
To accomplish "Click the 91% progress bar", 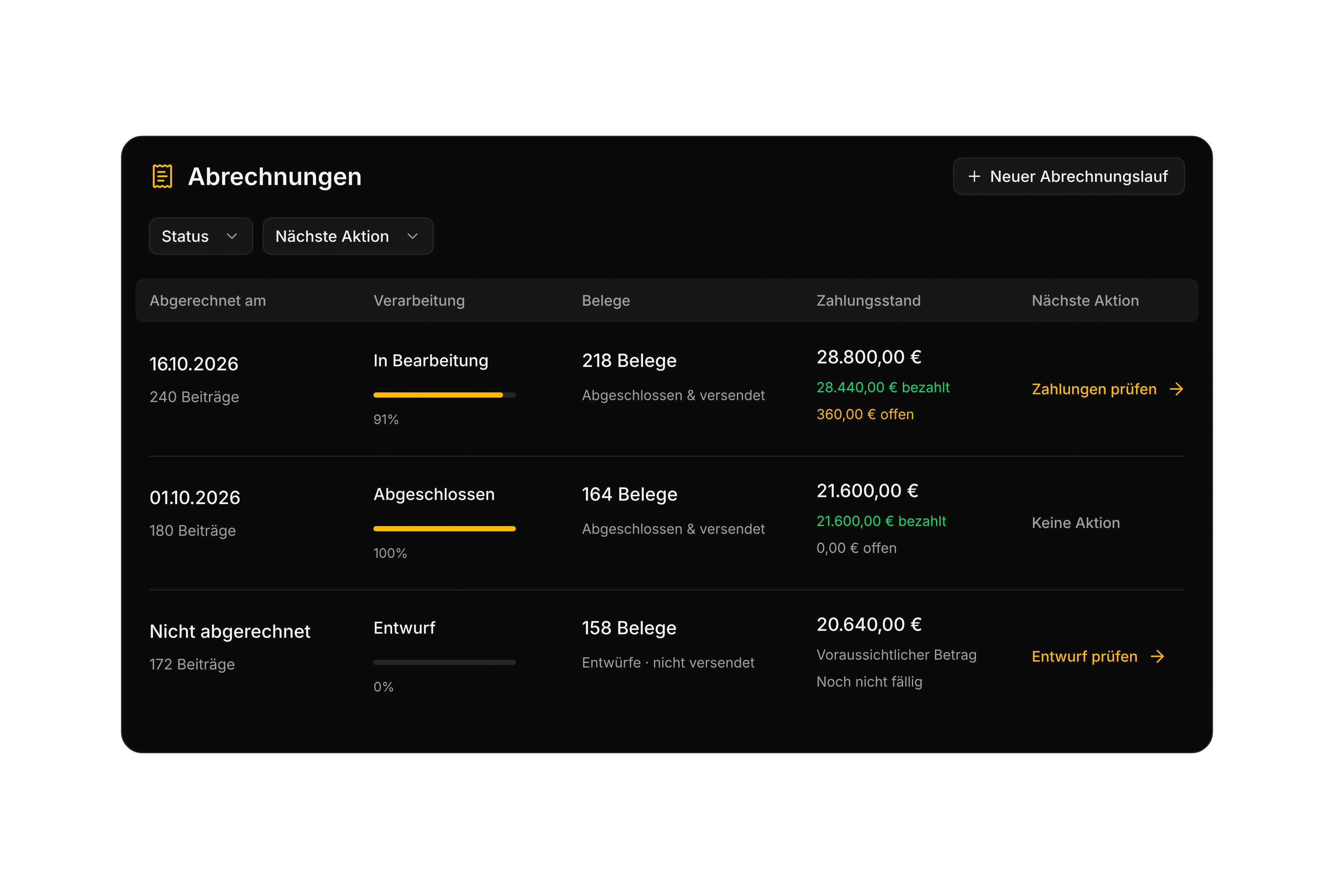I will pos(444,395).
